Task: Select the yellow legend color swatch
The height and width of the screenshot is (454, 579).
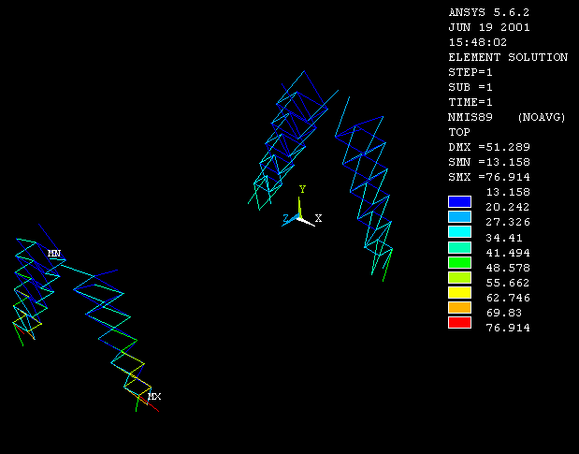Action: (459, 292)
